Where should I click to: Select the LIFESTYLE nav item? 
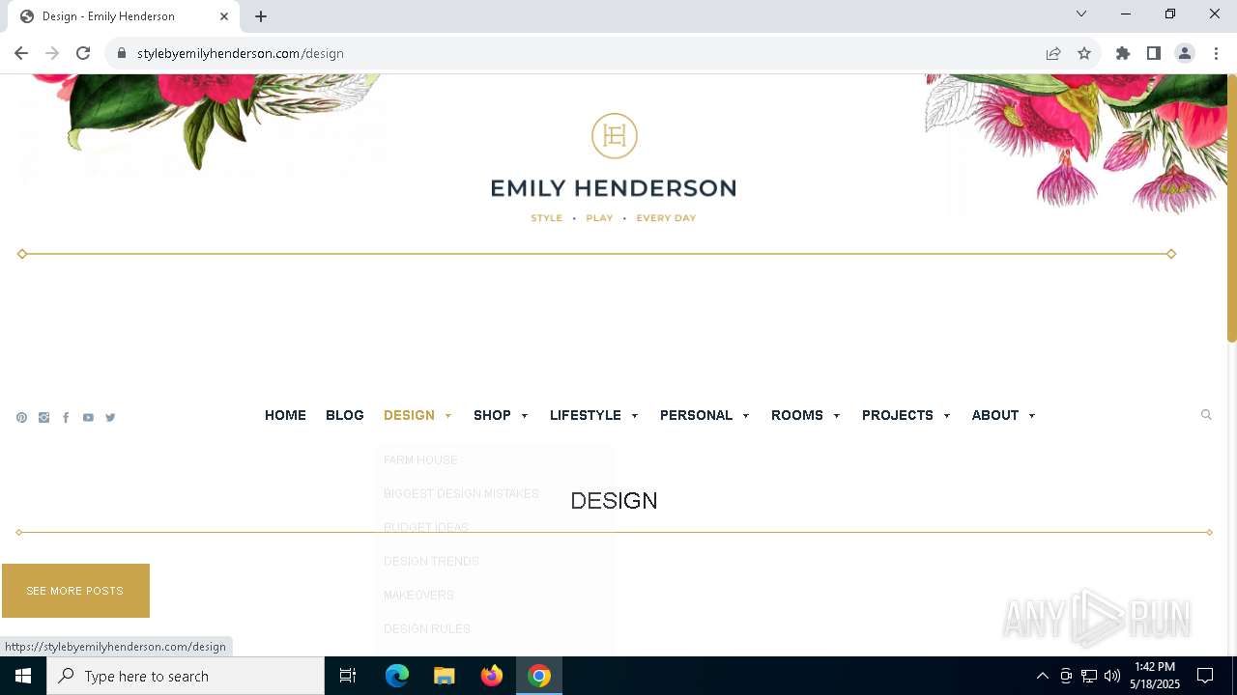(x=586, y=415)
